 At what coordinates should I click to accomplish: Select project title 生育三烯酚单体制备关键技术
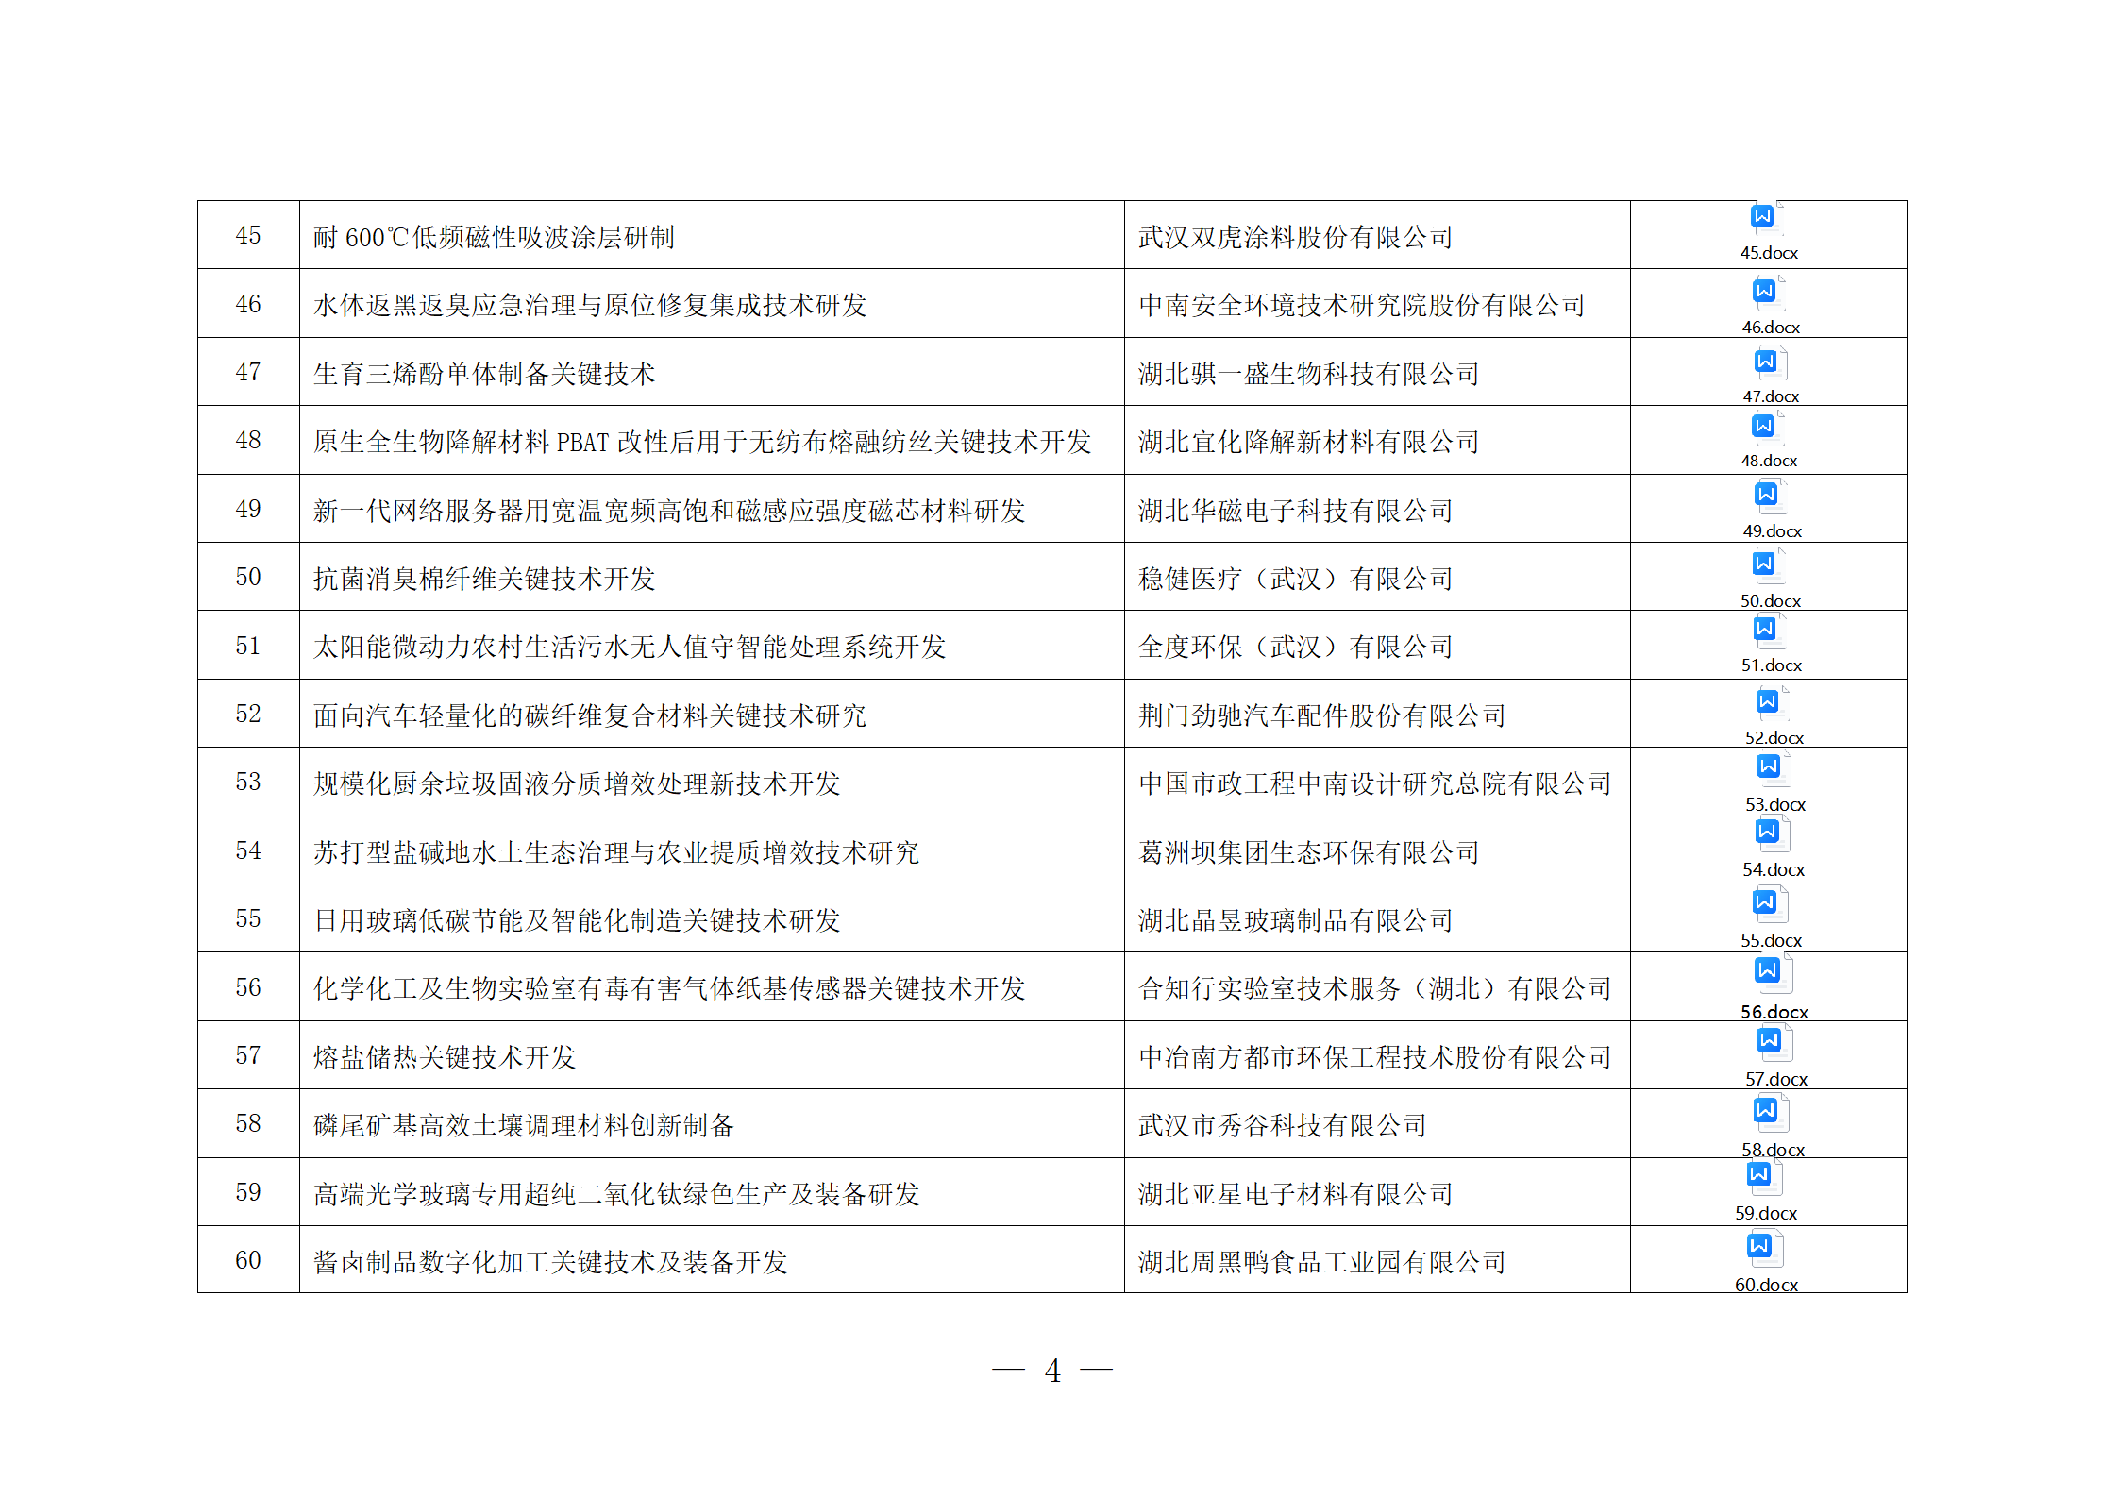[x=484, y=374]
